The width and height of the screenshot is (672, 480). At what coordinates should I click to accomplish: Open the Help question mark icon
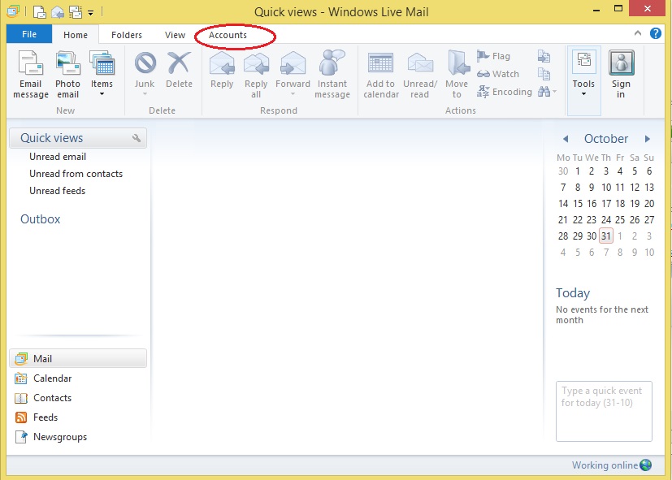click(655, 33)
